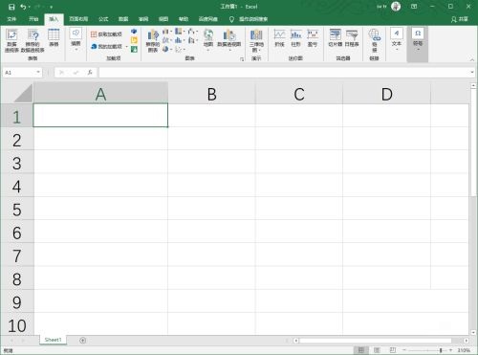This screenshot has width=478, height=355.
Task: Open the Charts group dialog launcher
Action: coord(242,59)
